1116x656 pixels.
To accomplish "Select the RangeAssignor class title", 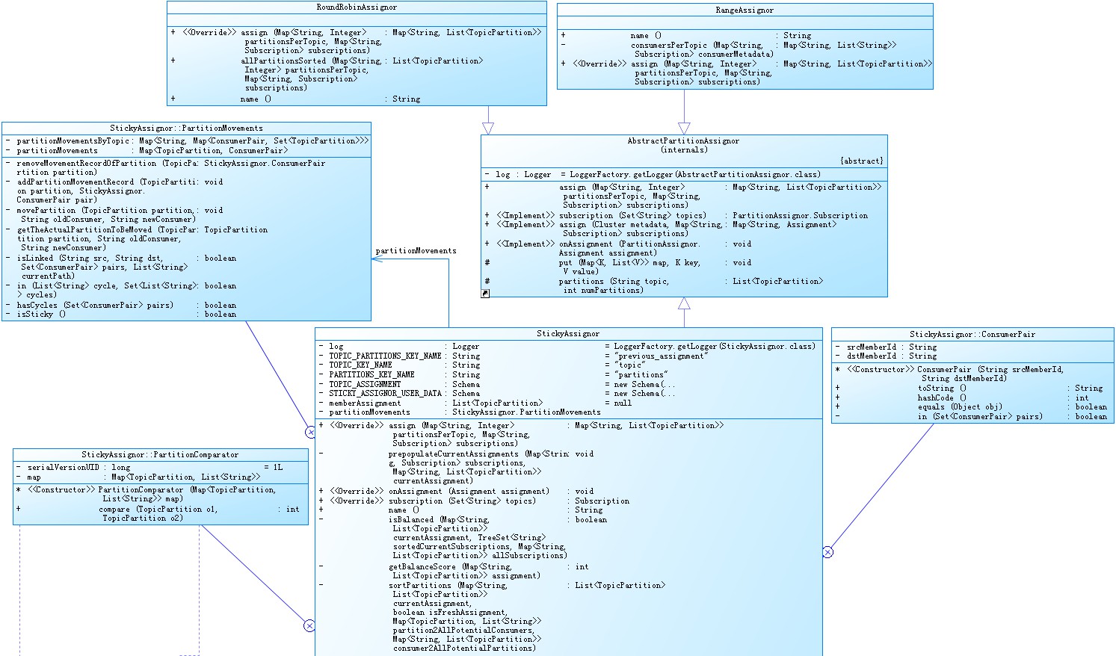I will (x=744, y=10).
